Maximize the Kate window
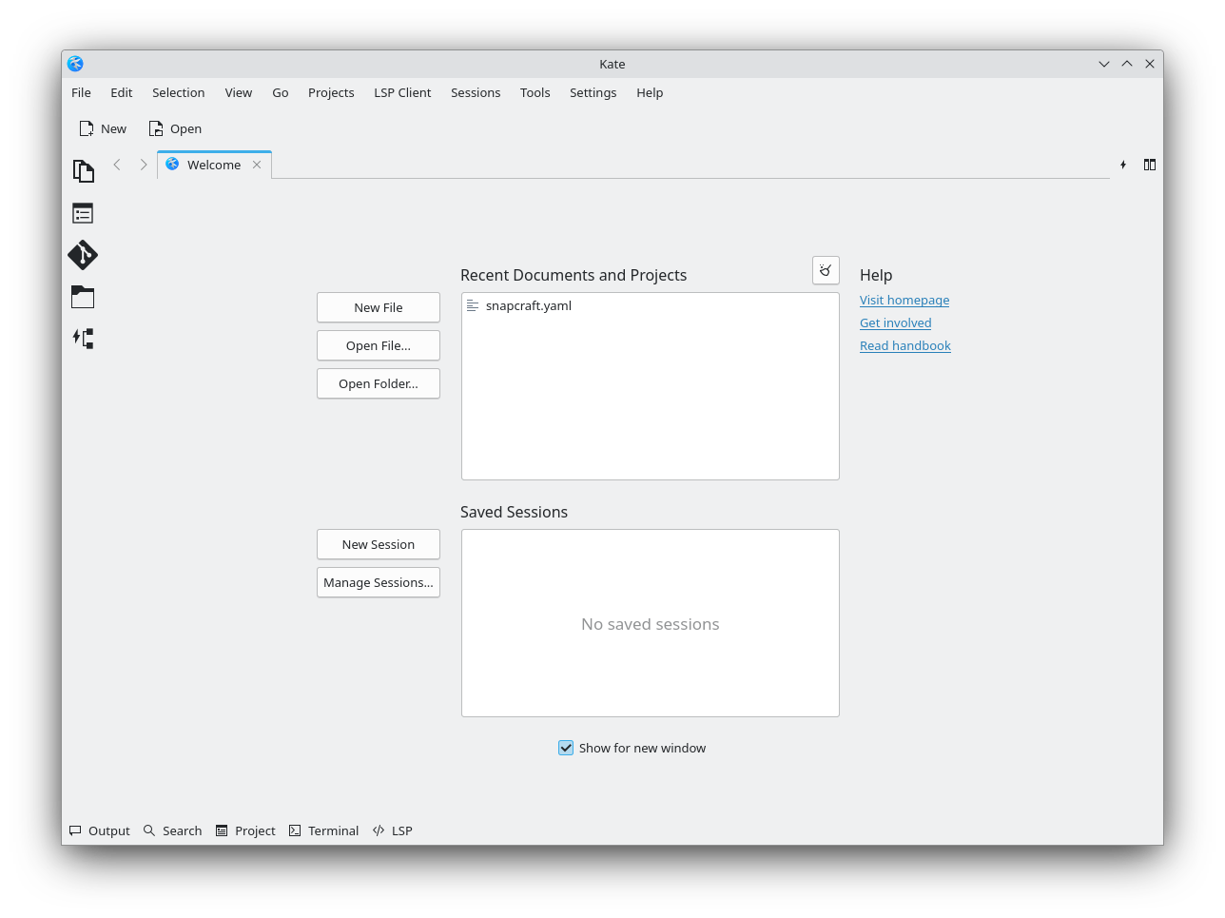 click(x=1127, y=64)
